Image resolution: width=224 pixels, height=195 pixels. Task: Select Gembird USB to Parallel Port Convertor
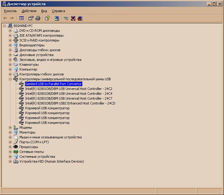tap(53, 84)
